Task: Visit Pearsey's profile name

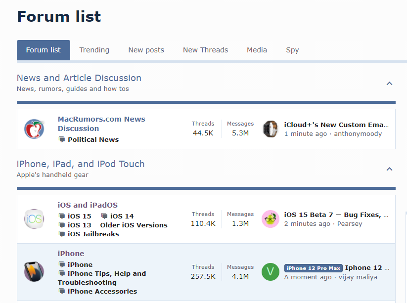Action: coord(349,223)
